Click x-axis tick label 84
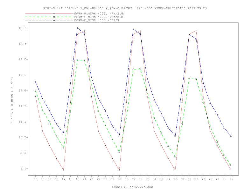252x195 pixels. click(x=231, y=179)
